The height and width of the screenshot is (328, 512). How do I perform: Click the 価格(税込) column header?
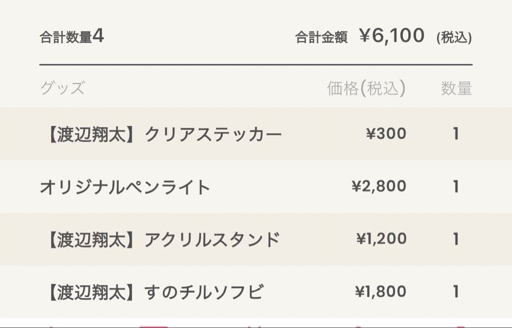[x=366, y=89]
